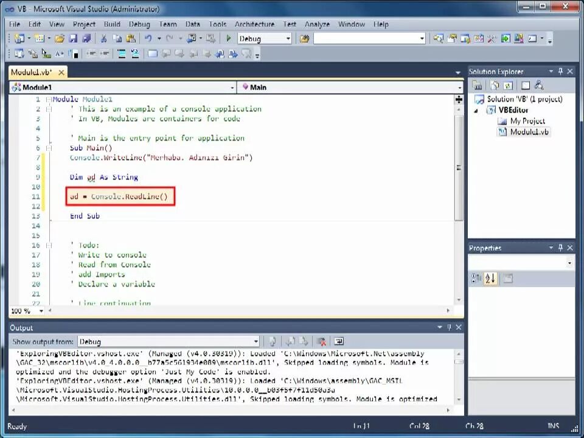Click the editor split-window handle
This screenshot has width=584, height=438.
(459, 99)
